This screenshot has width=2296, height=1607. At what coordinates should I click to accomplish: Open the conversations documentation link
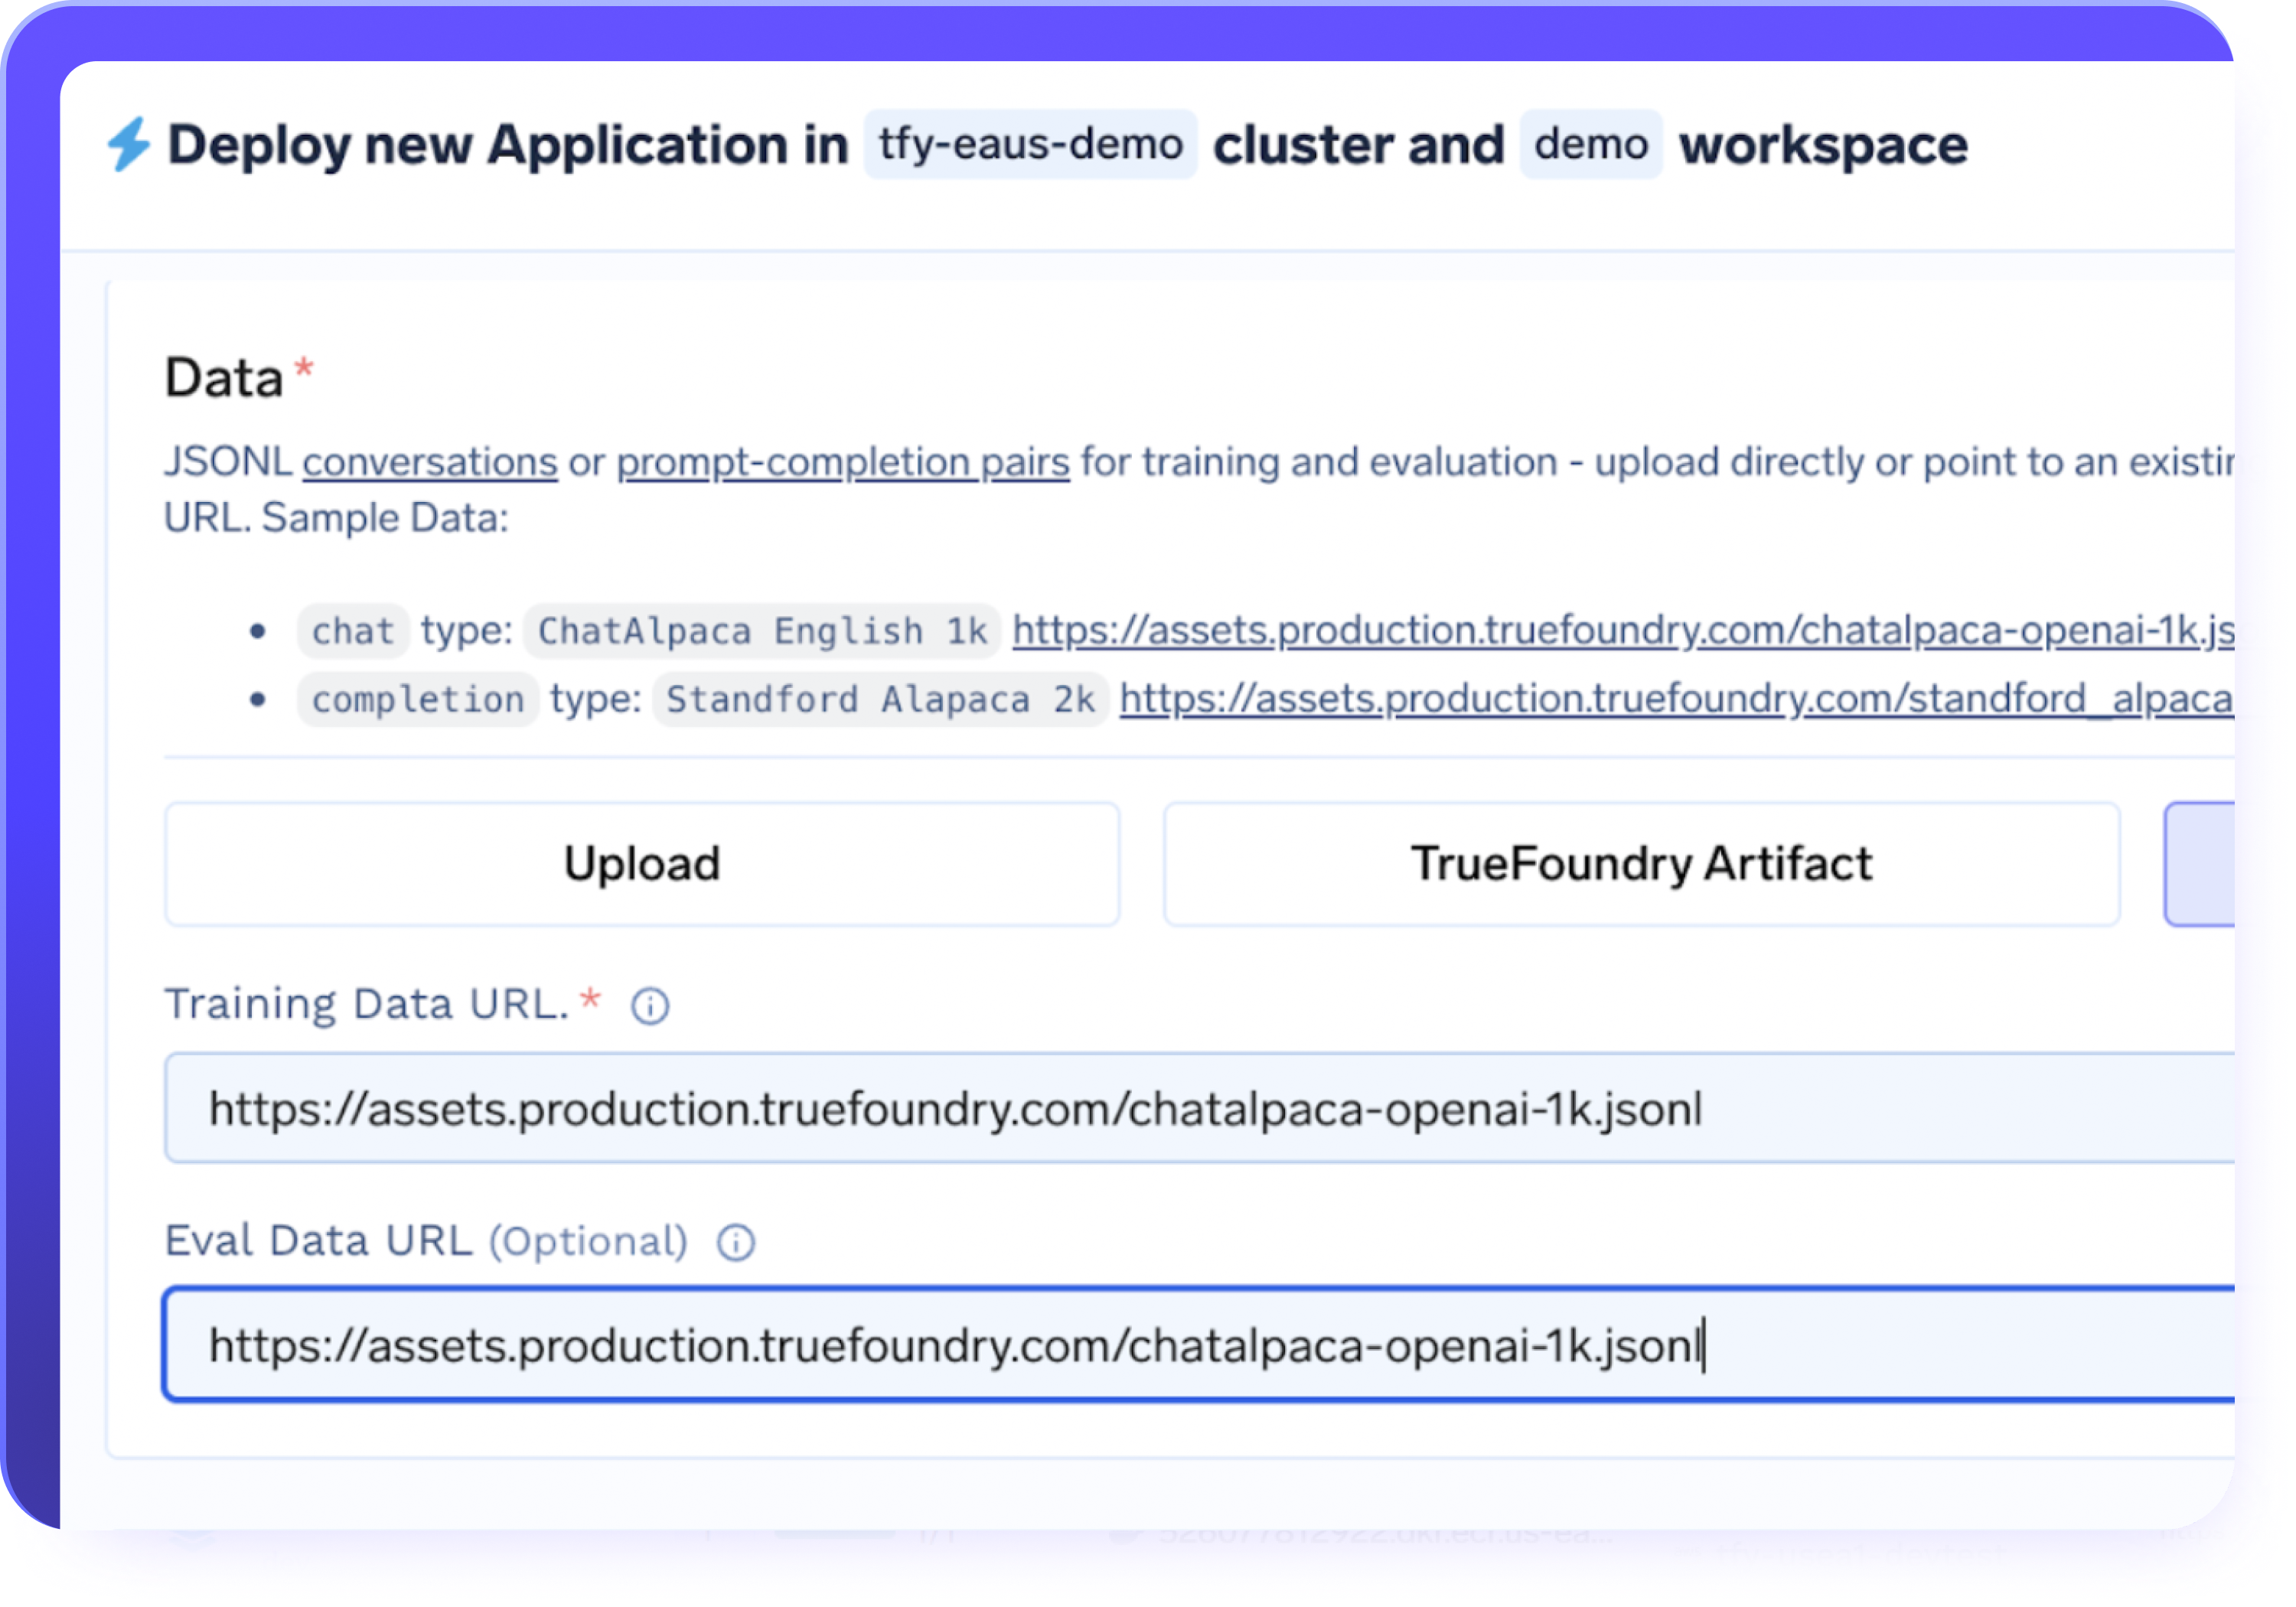click(x=430, y=461)
